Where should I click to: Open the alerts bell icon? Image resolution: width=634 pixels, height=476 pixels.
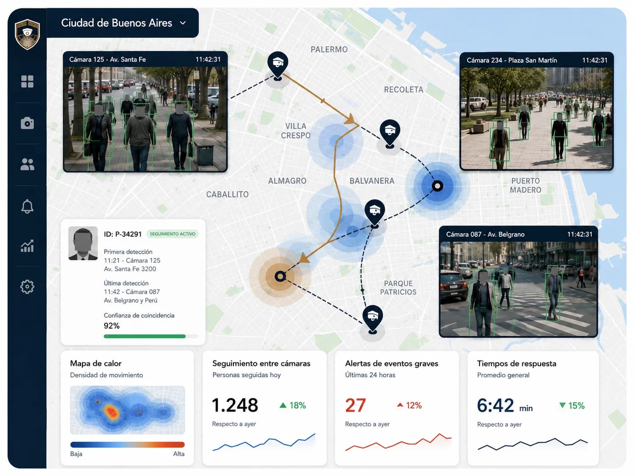(x=27, y=206)
